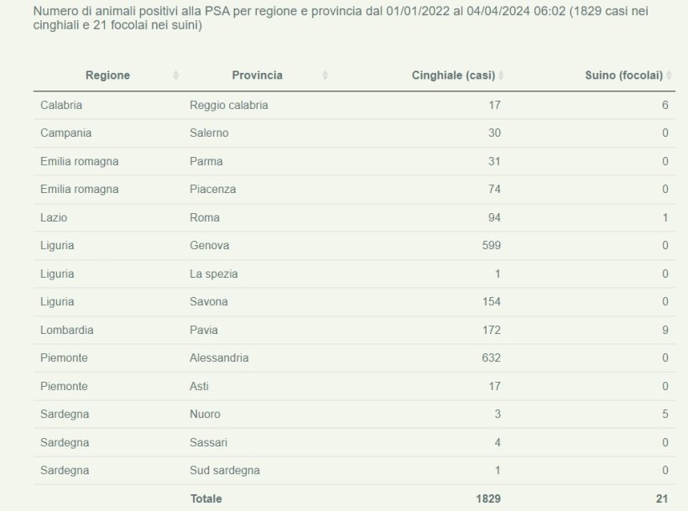Image resolution: width=688 pixels, height=511 pixels.
Task: Click the Totale label in footer row
Action: 206,498
